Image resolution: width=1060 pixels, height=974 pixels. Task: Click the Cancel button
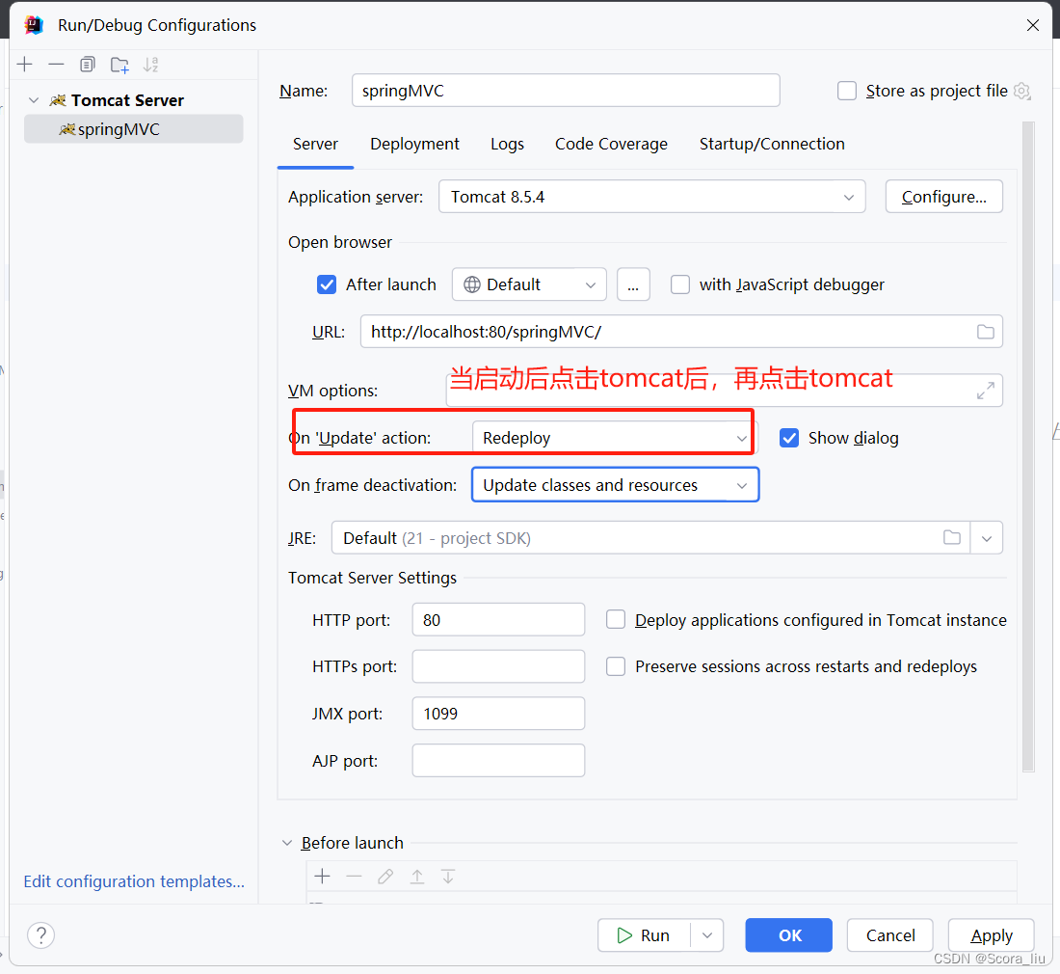(889, 935)
